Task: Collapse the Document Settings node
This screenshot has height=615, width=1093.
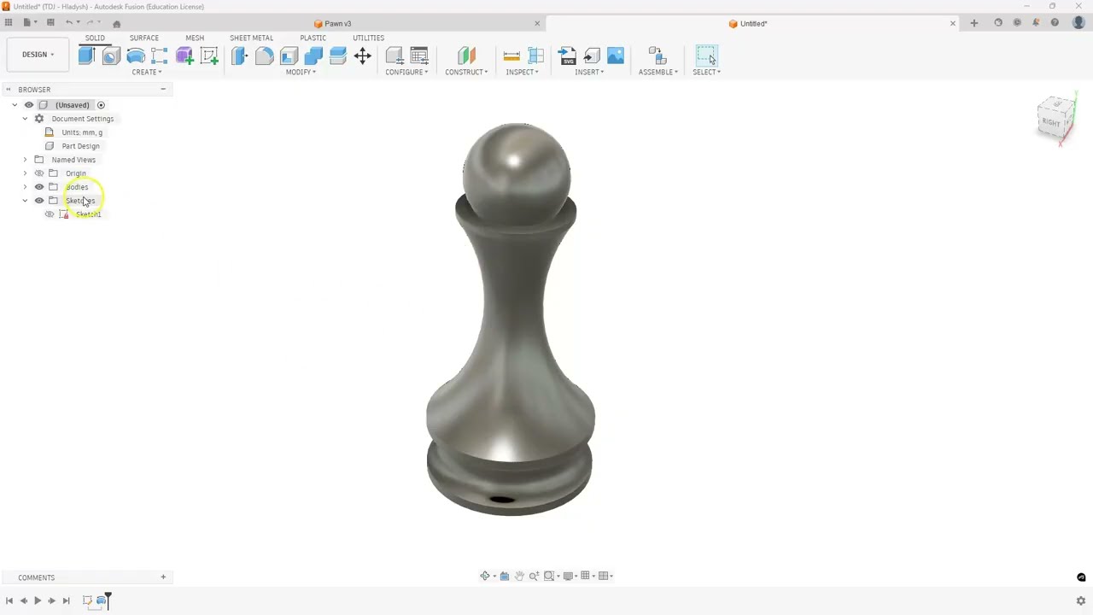Action: click(x=25, y=119)
